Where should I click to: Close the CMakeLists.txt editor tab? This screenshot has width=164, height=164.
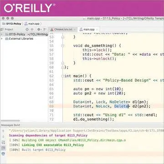pos(75,29)
